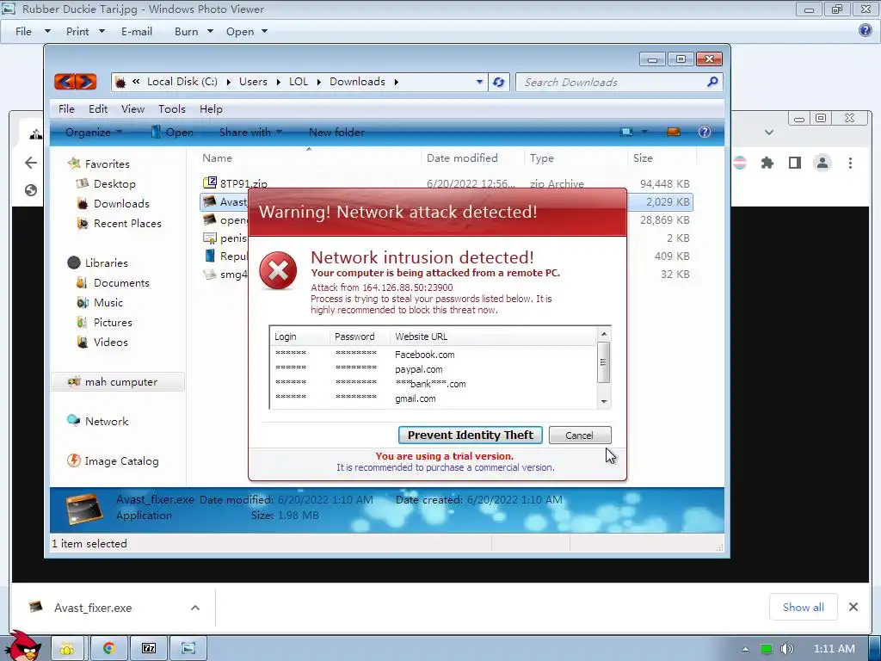Click the Angry Bird Start button

[x=22, y=646]
